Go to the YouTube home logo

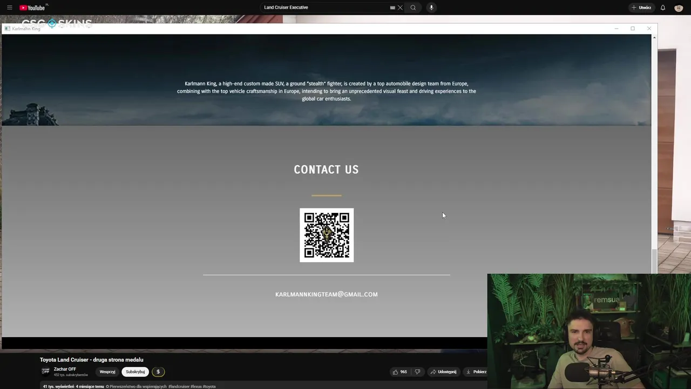pyautogui.click(x=32, y=8)
